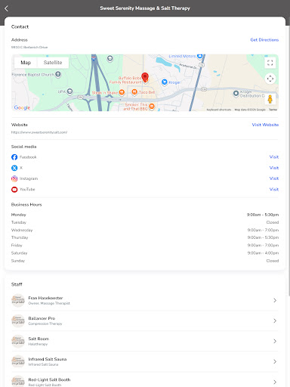Open Red-Light Salt Booth chevron
290x387 pixels.
click(275, 382)
